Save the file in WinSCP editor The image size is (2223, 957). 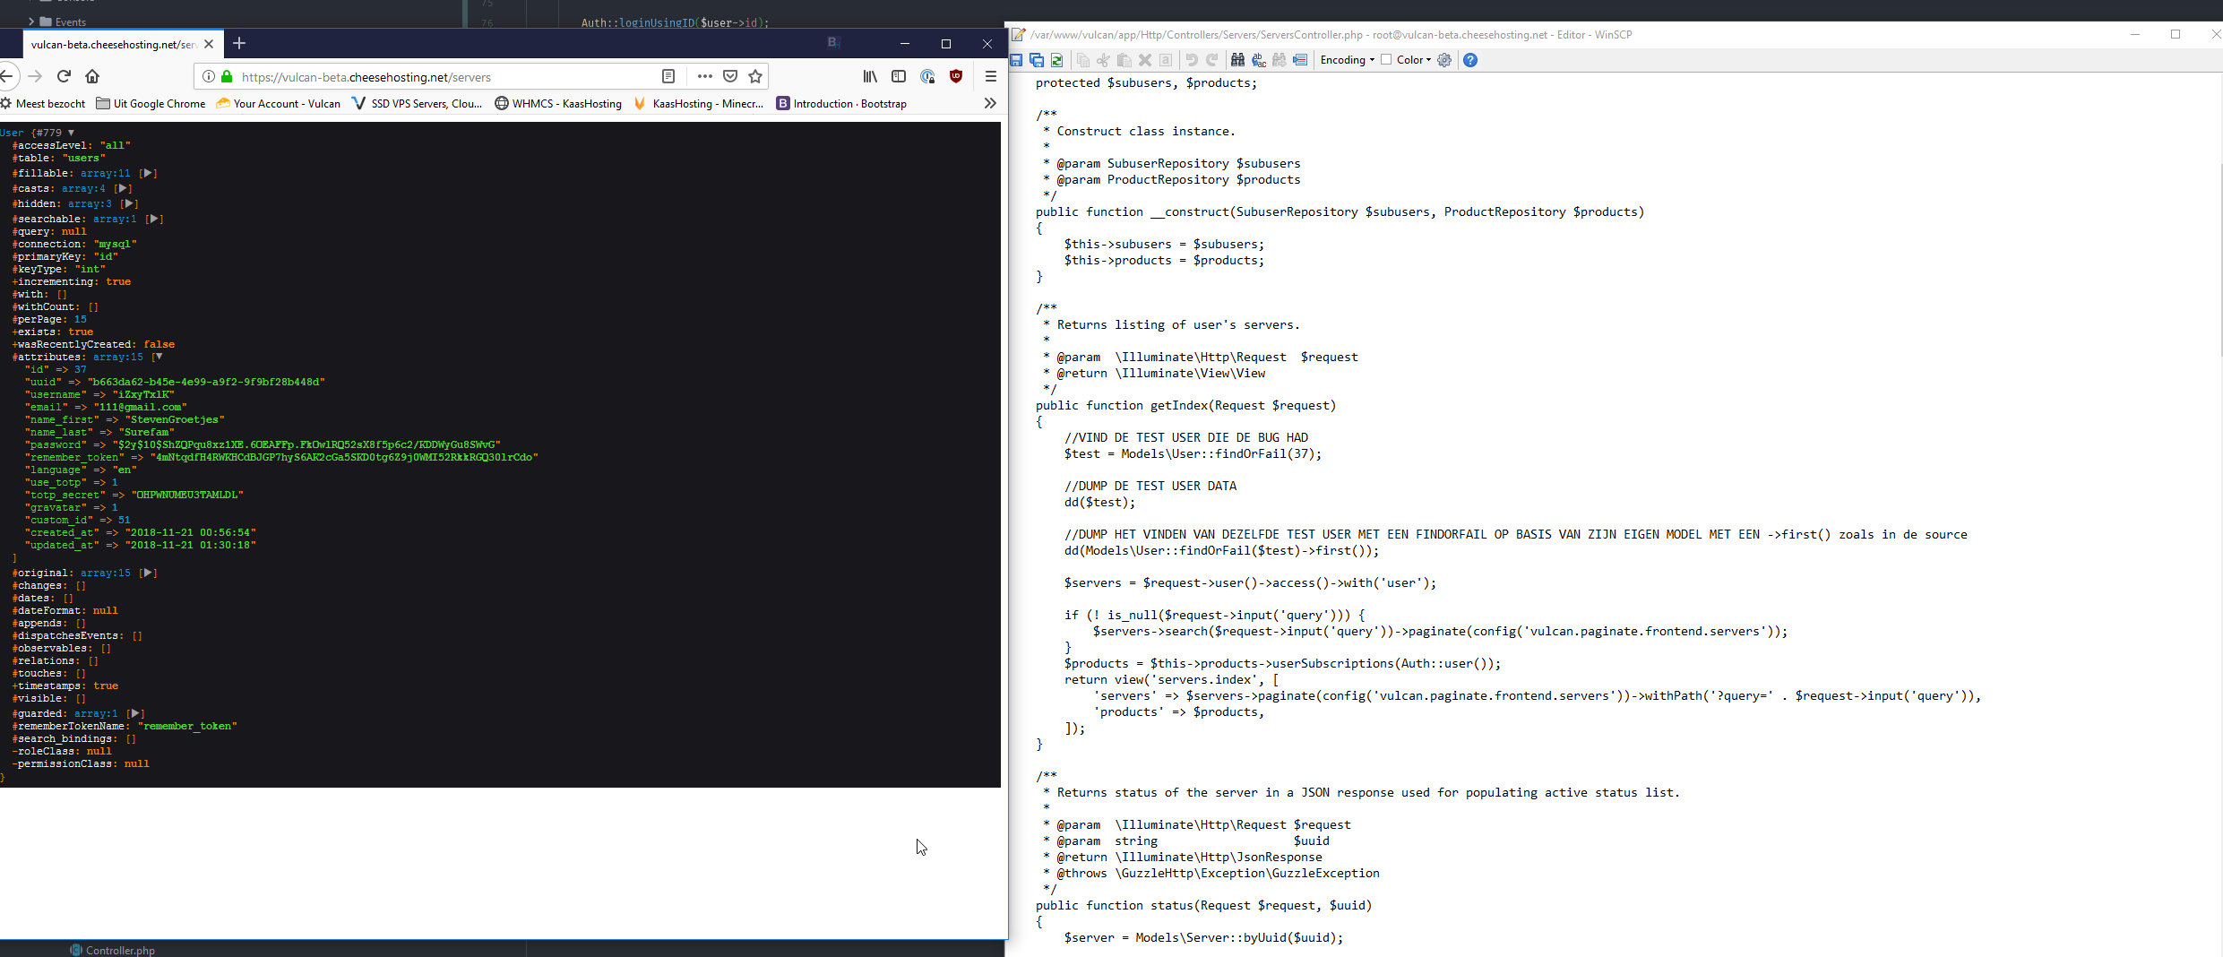[x=1016, y=60]
